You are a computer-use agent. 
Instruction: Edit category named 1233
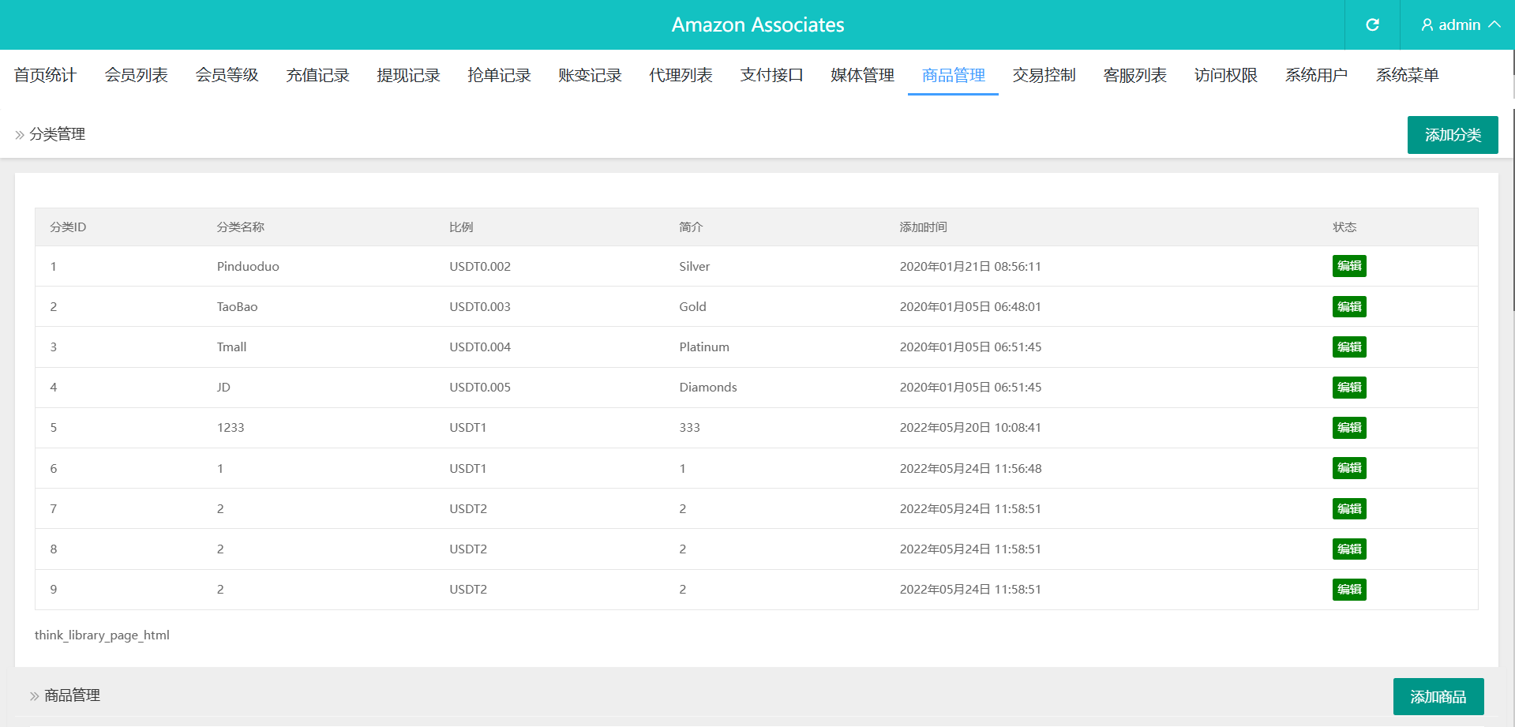1348,428
